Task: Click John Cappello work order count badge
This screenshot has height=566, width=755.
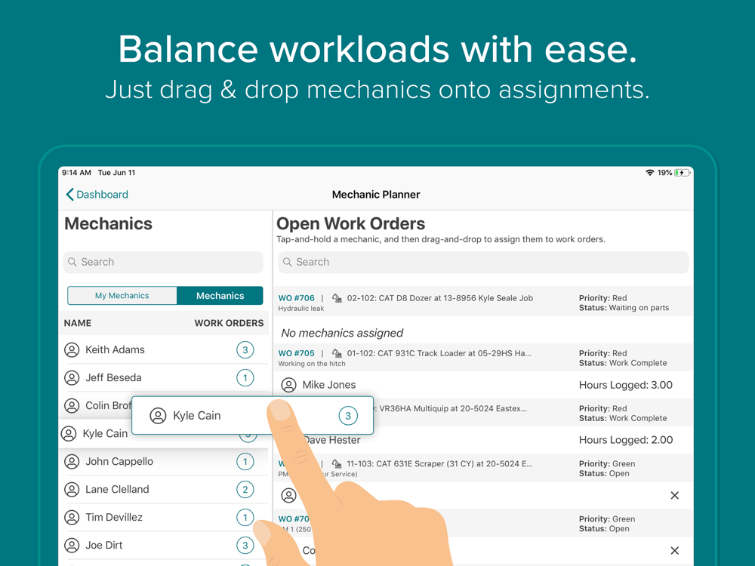Action: coord(245,462)
